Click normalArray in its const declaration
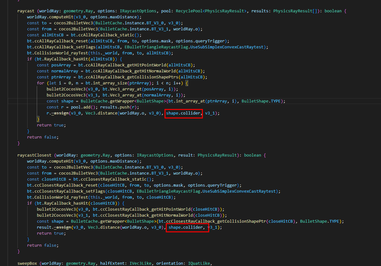Image resolution: width=381 pixels, height=266 pixels. pos(65,71)
